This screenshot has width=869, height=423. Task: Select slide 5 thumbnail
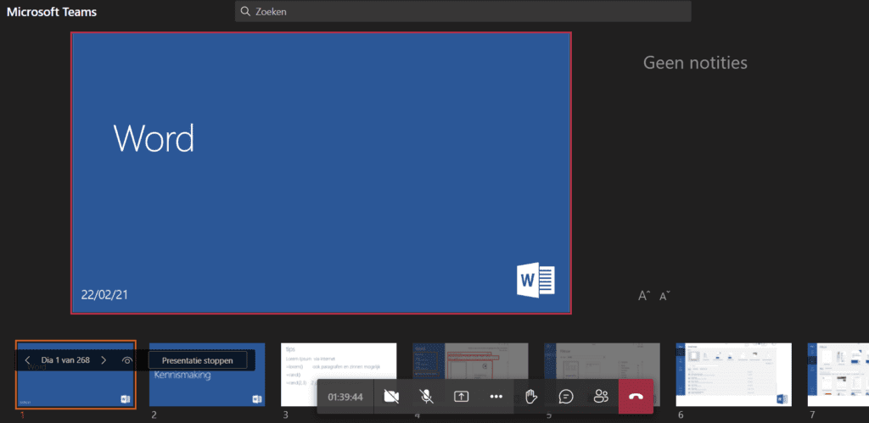(x=602, y=375)
